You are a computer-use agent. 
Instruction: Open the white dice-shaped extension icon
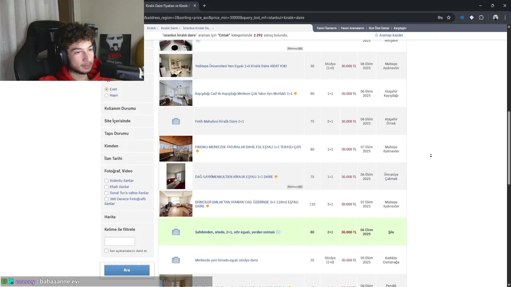point(471,18)
